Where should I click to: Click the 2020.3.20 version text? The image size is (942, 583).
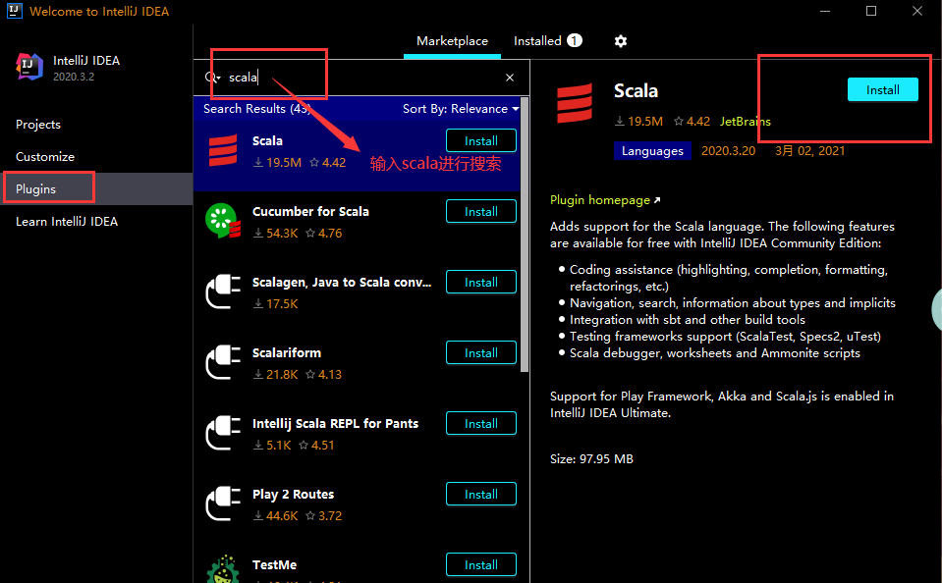[x=728, y=151]
